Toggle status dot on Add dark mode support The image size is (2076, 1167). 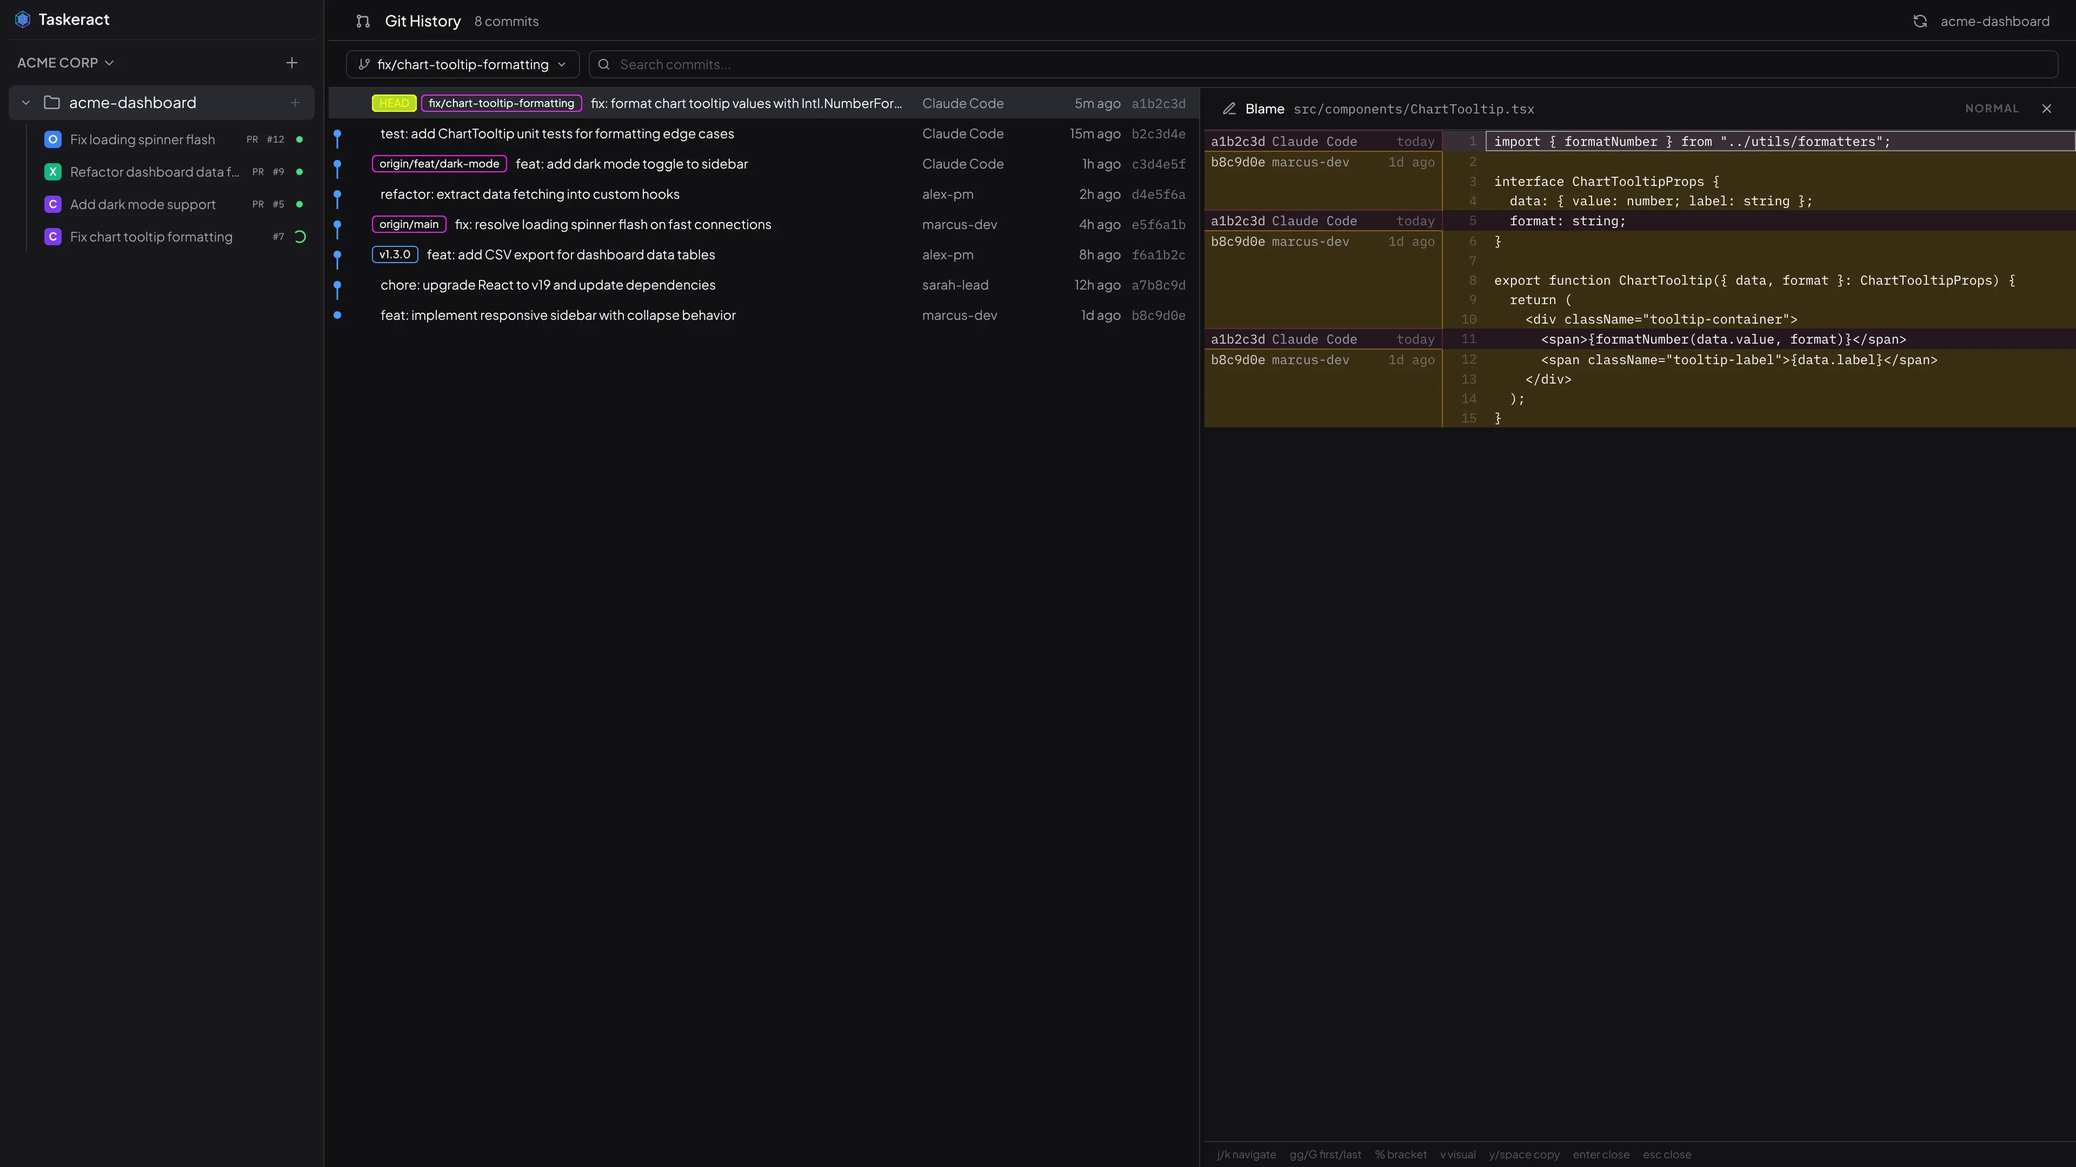coord(299,204)
